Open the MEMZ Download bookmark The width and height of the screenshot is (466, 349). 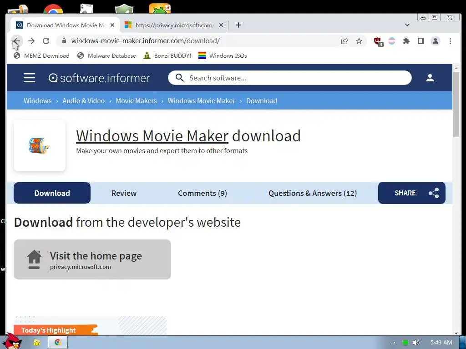41,56
